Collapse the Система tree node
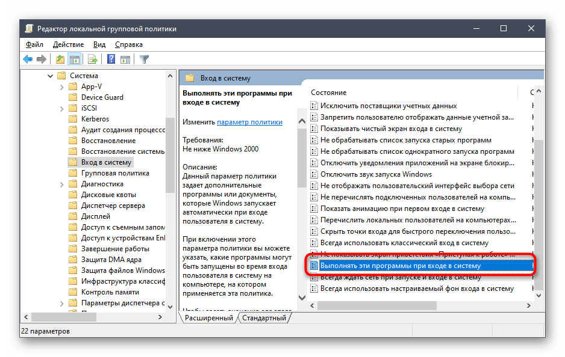This screenshot has height=357, width=565. 51,76
